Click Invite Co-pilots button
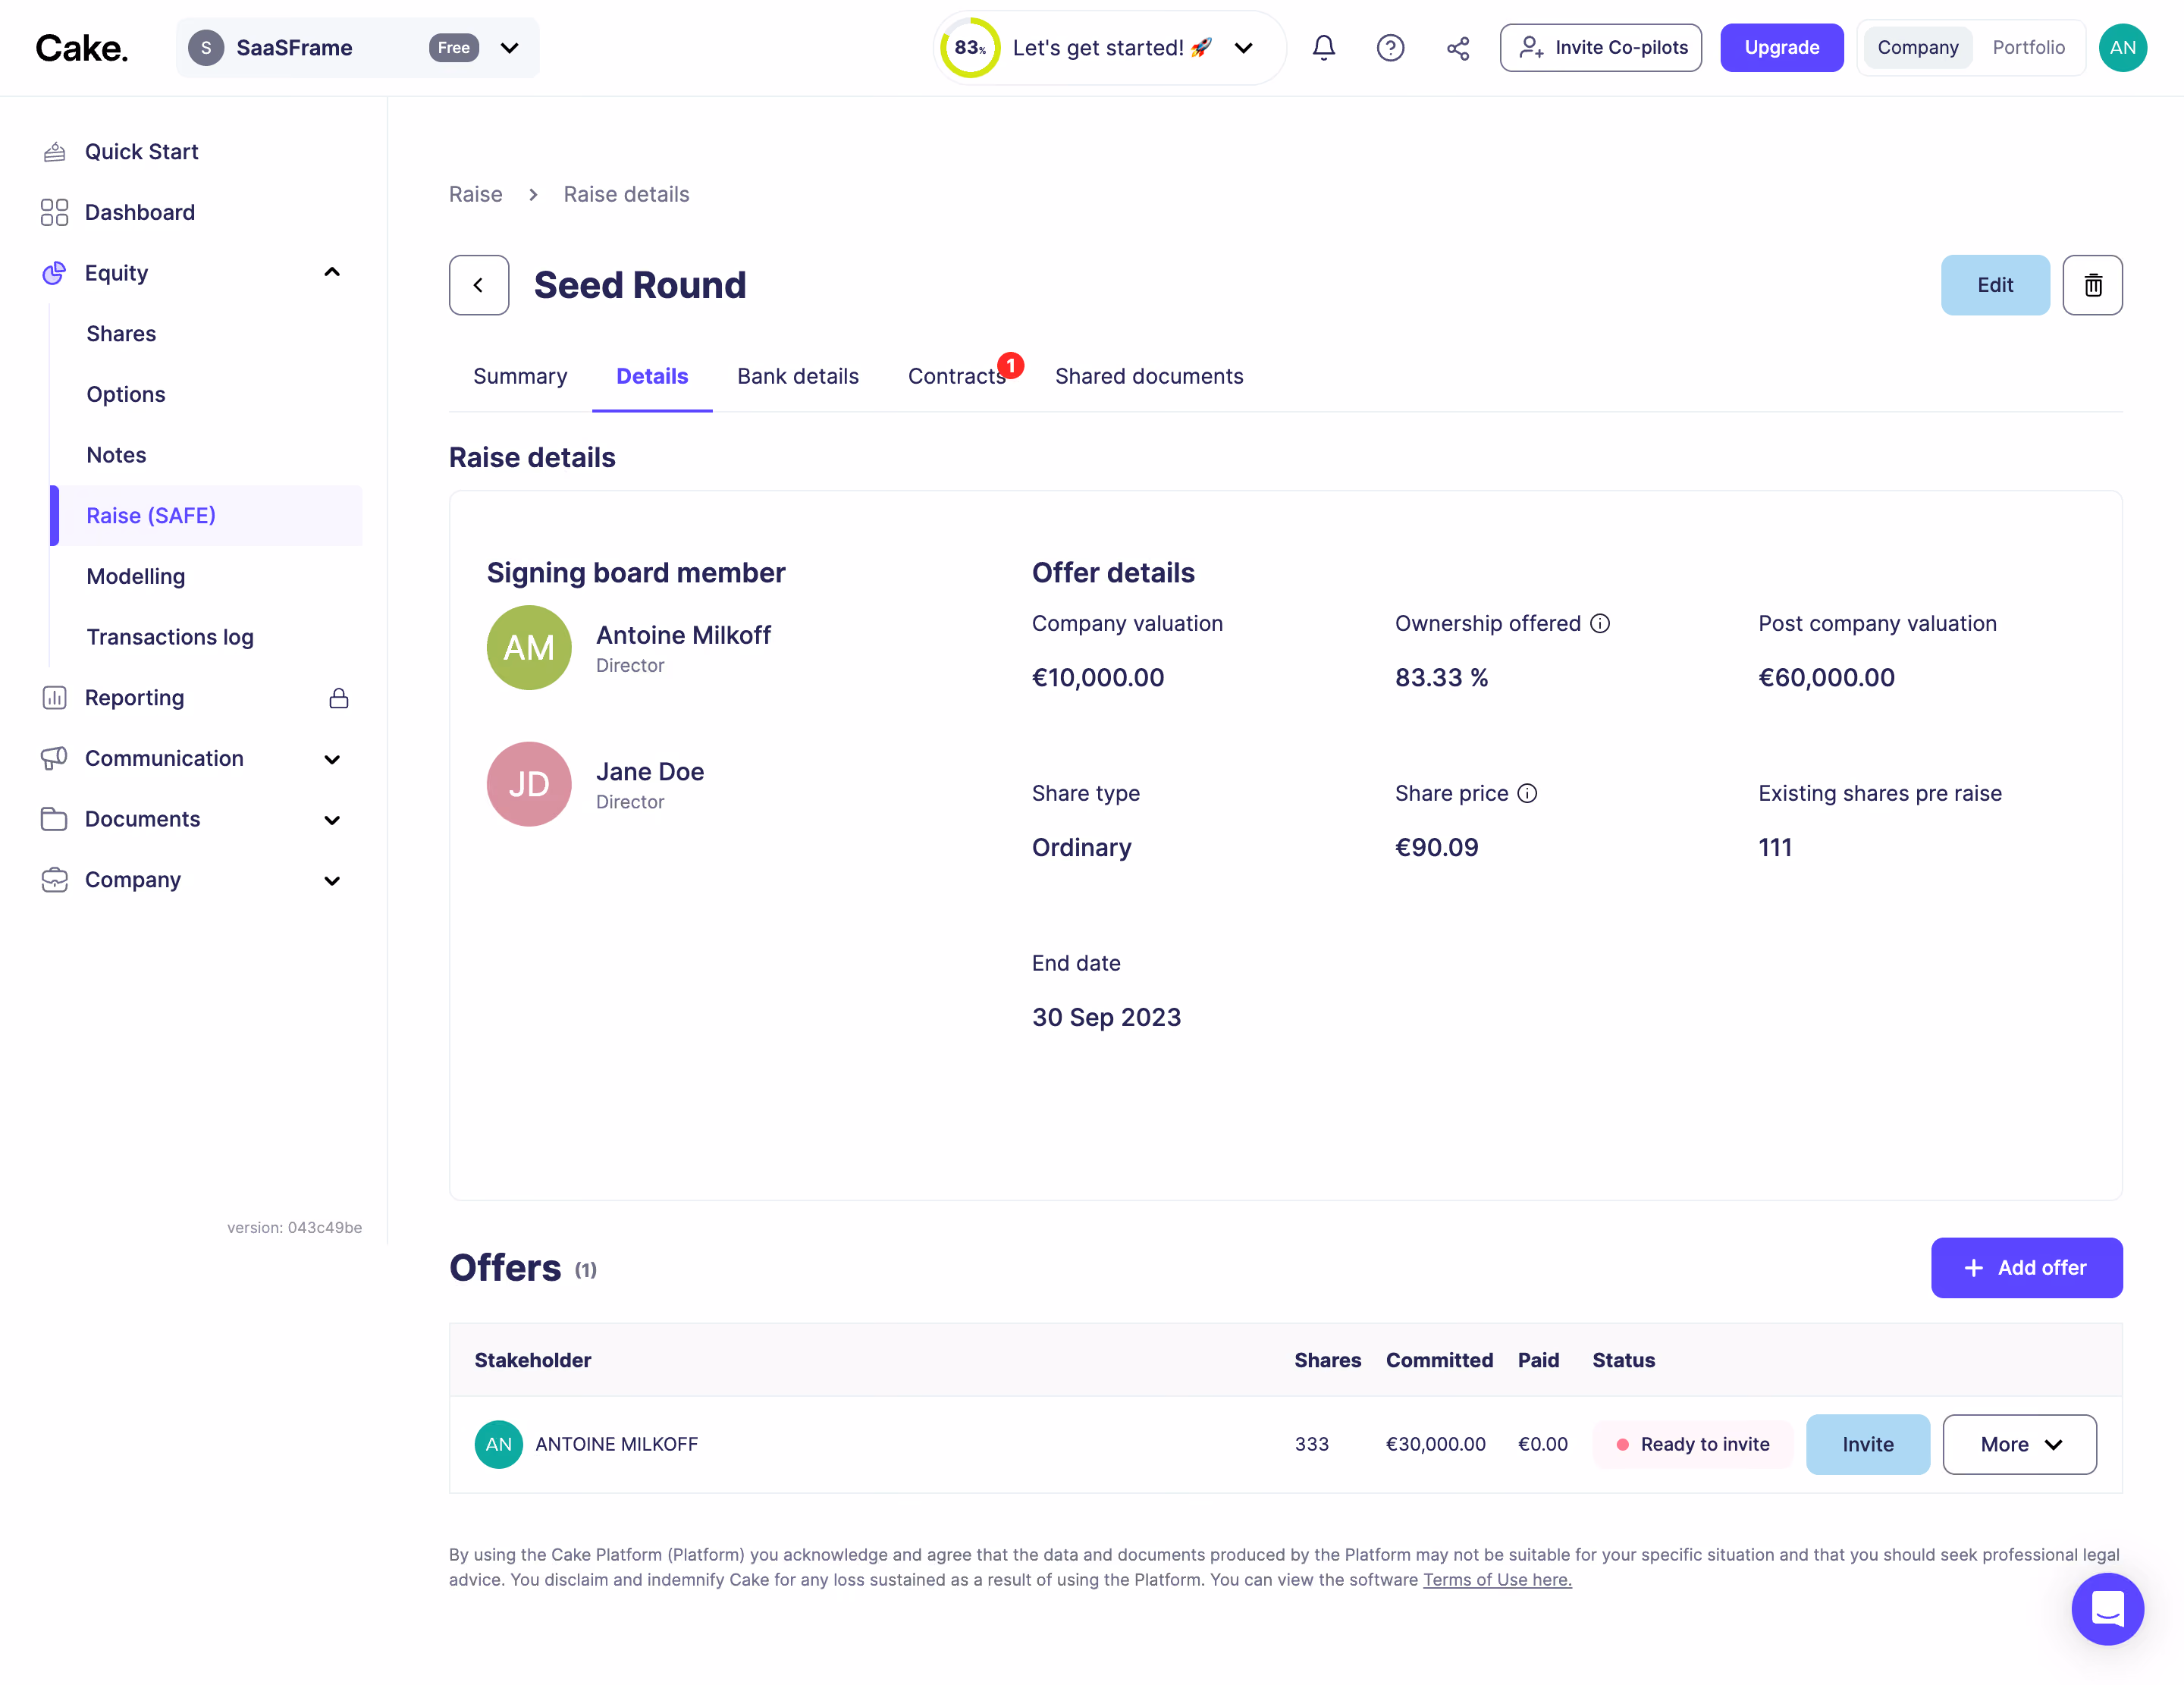This screenshot has height=1685, width=2184. tap(1601, 47)
